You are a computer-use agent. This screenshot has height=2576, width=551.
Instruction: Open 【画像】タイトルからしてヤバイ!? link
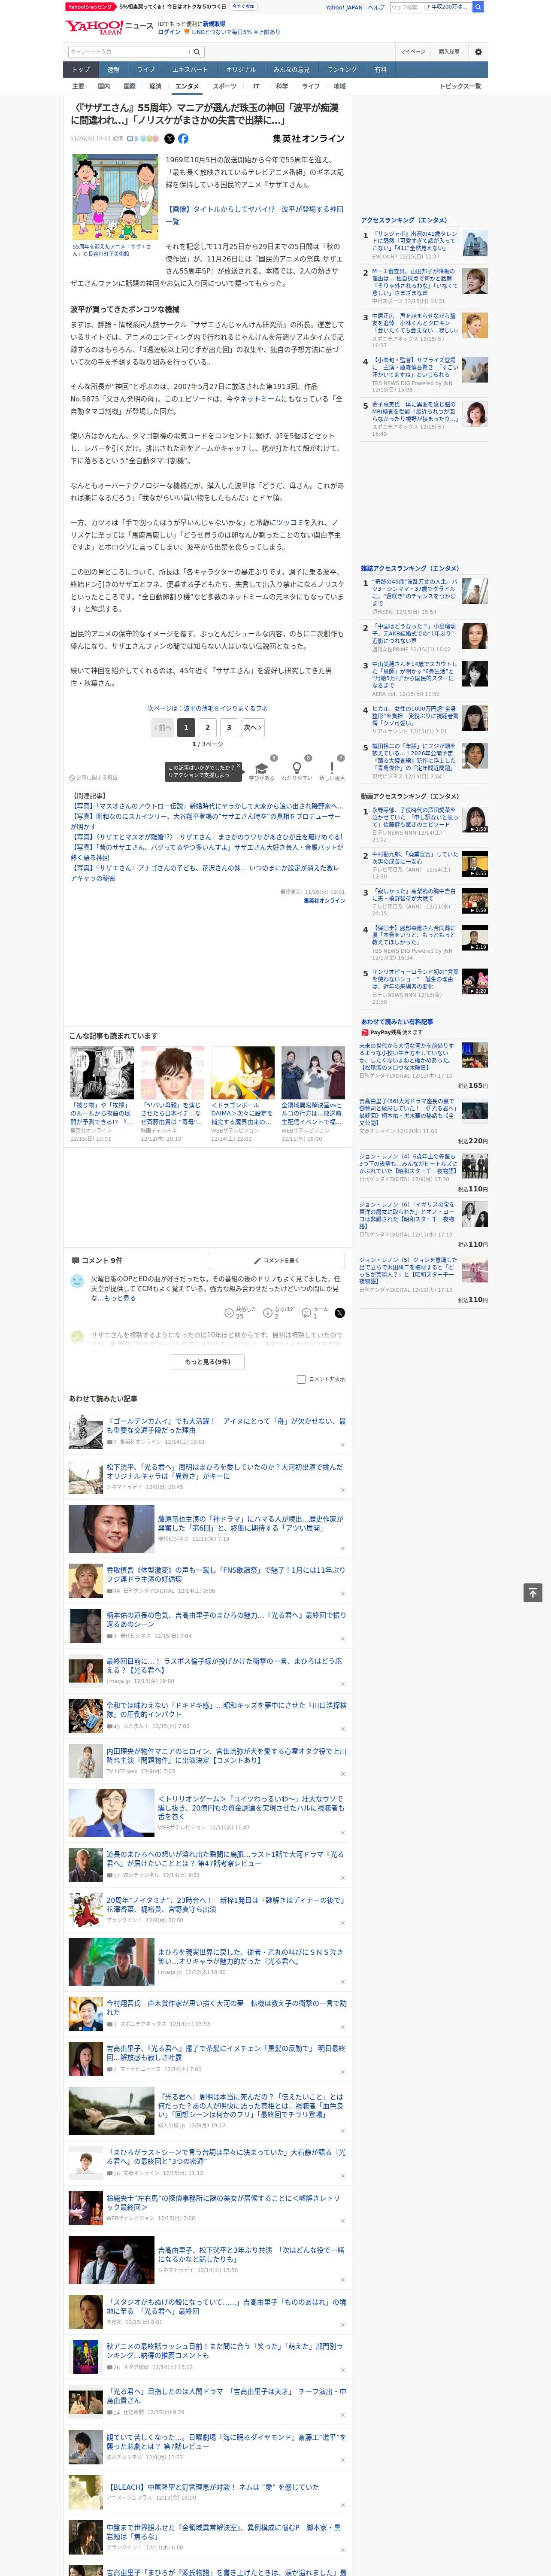click(x=254, y=215)
